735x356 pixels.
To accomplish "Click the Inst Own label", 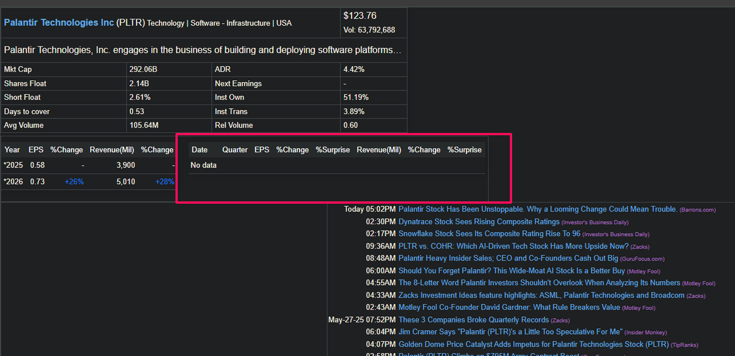I will [230, 98].
